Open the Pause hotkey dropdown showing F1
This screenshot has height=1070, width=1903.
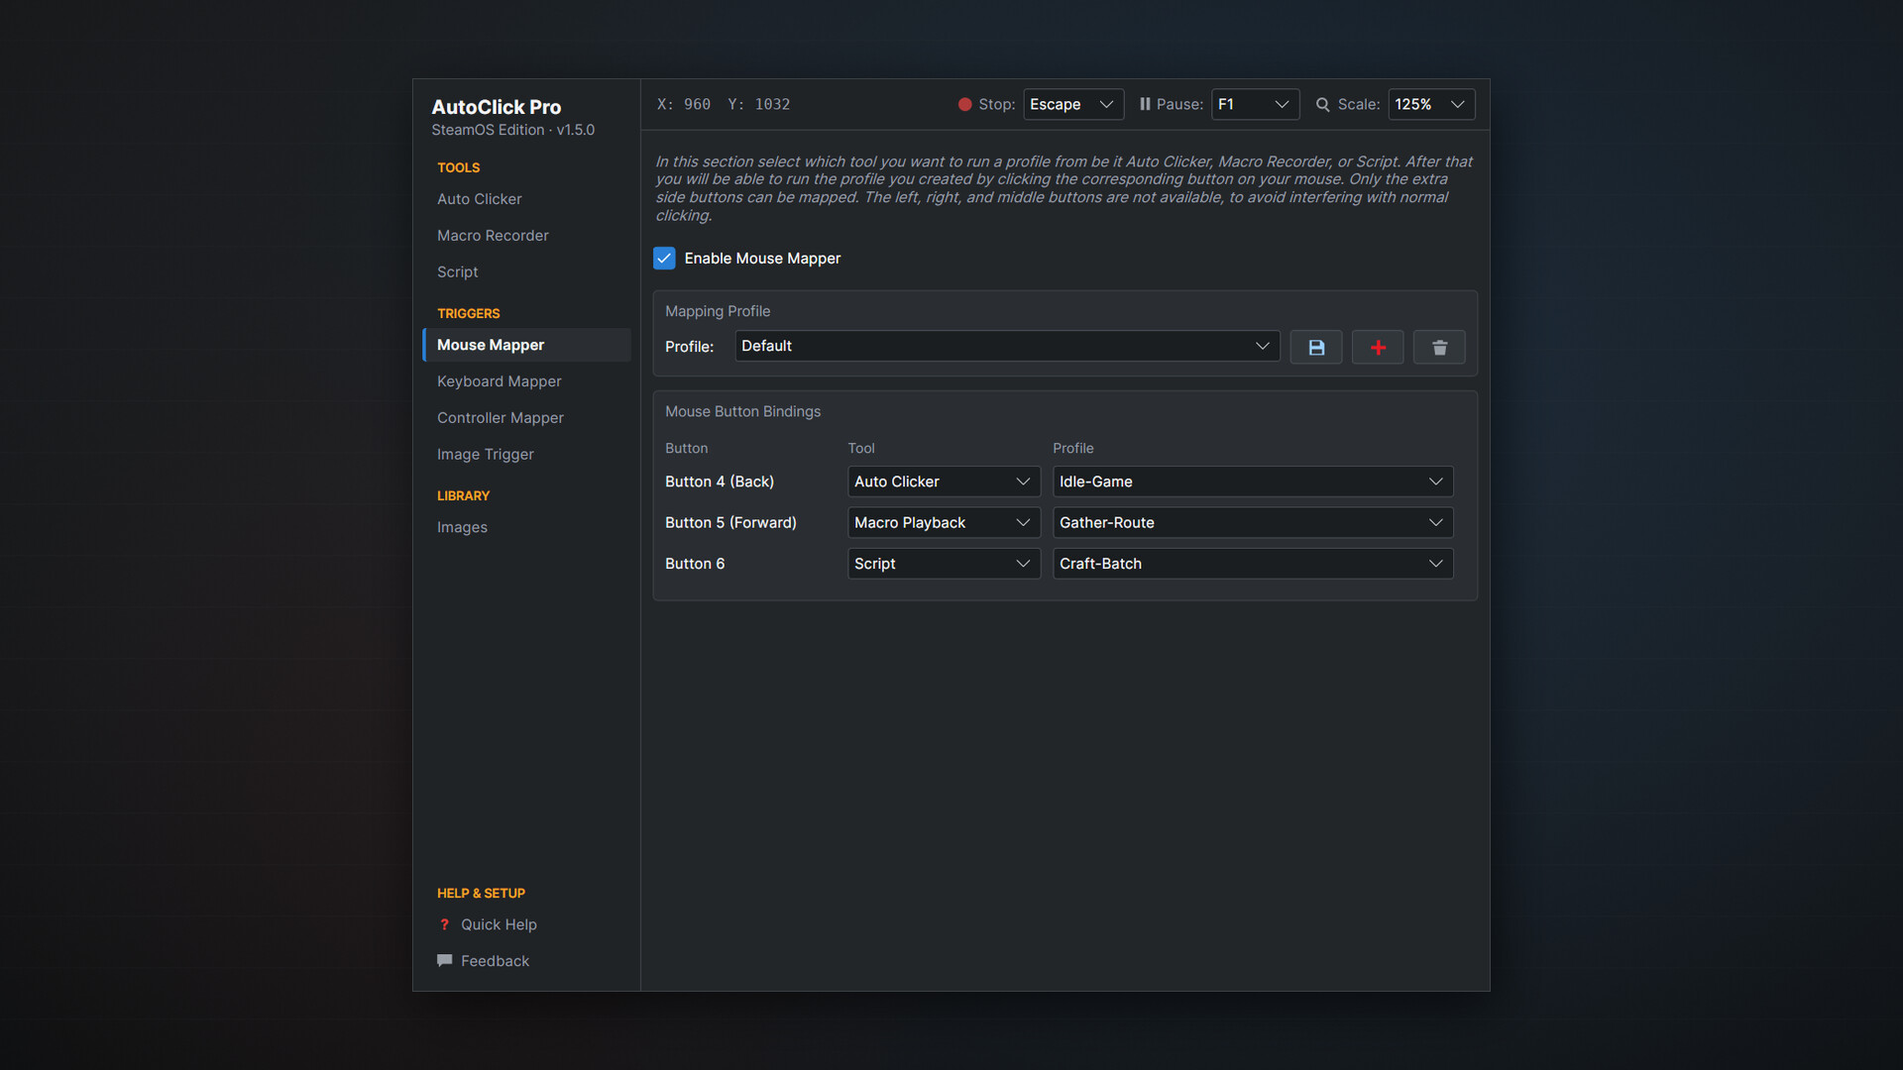[x=1255, y=104]
